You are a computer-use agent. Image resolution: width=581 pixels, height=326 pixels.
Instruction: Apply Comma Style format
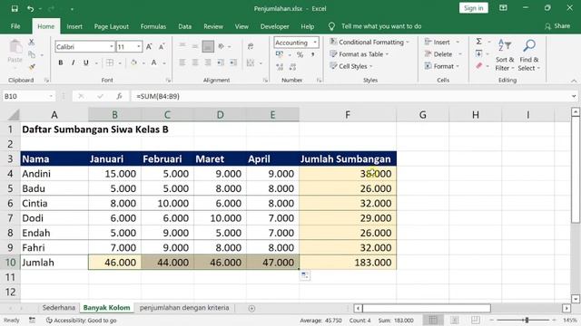(x=312, y=54)
